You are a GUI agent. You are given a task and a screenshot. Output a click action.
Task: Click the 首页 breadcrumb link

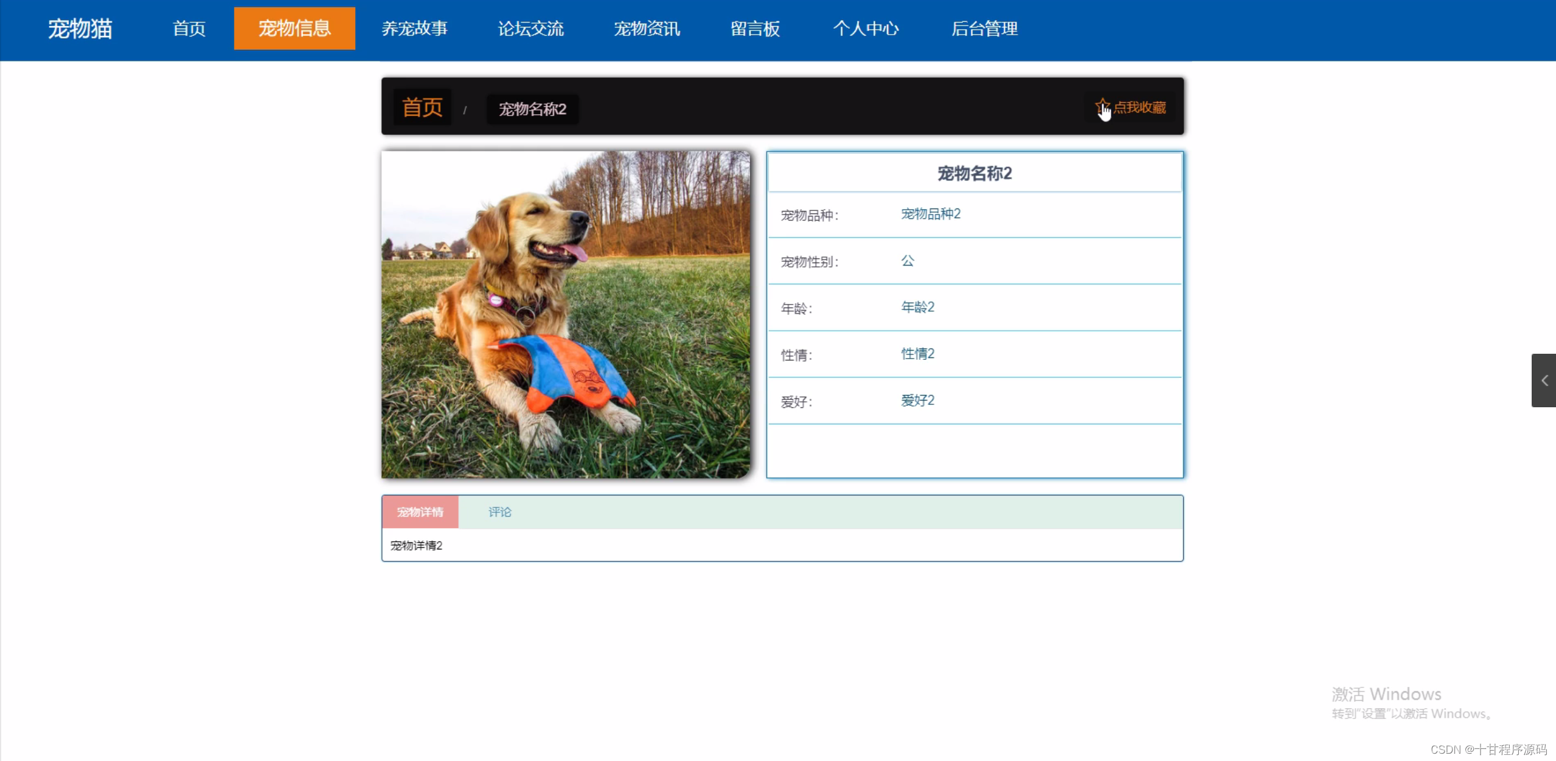pyautogui.click(x=422, y=108)
